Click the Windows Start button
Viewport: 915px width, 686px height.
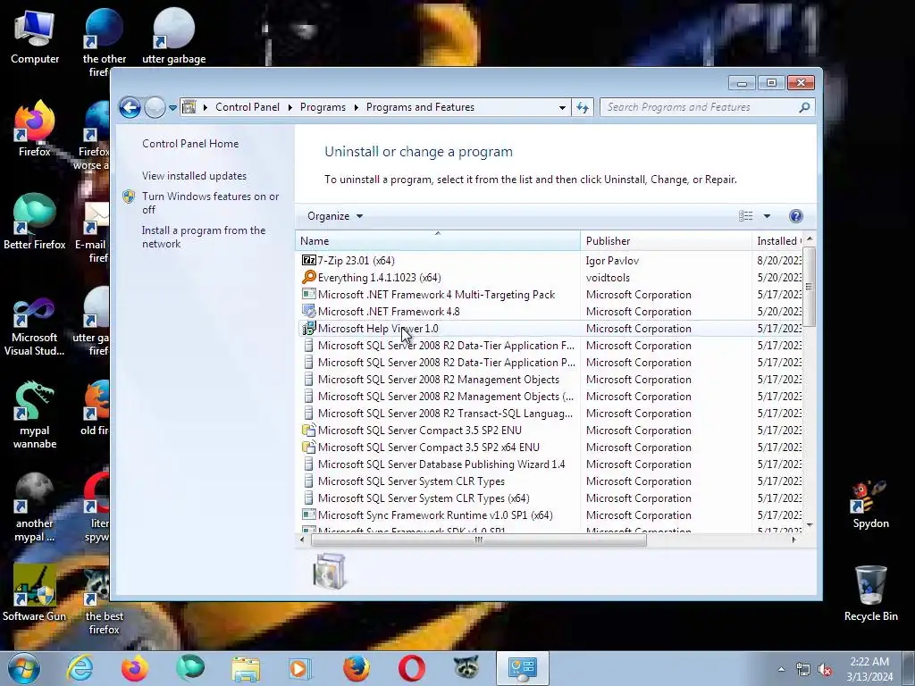pos(24,668)
